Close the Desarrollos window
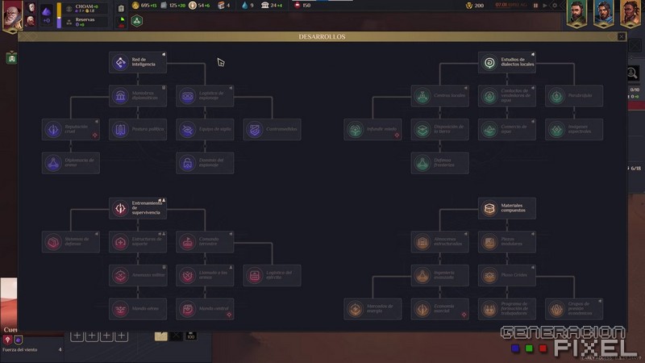 (621, 36)
